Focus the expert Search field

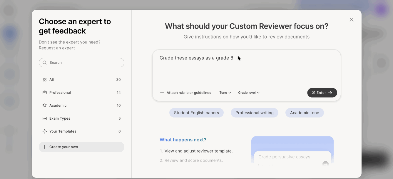(81, 63)
